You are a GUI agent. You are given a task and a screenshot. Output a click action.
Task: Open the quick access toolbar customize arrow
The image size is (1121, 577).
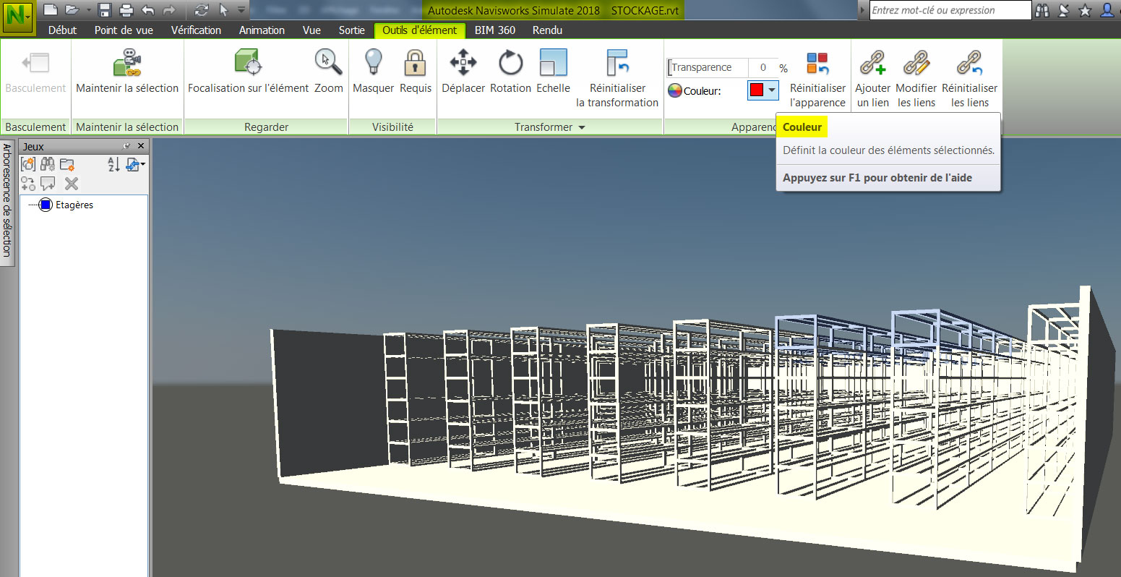tap(241, 11)
